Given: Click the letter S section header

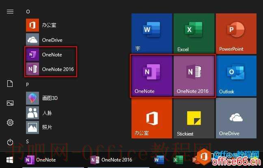Looking at the screenshot, I should point(27,142).
